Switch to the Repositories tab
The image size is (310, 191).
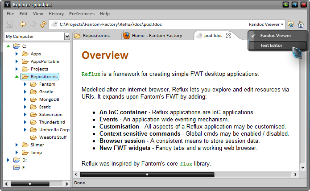coord(96,36)
